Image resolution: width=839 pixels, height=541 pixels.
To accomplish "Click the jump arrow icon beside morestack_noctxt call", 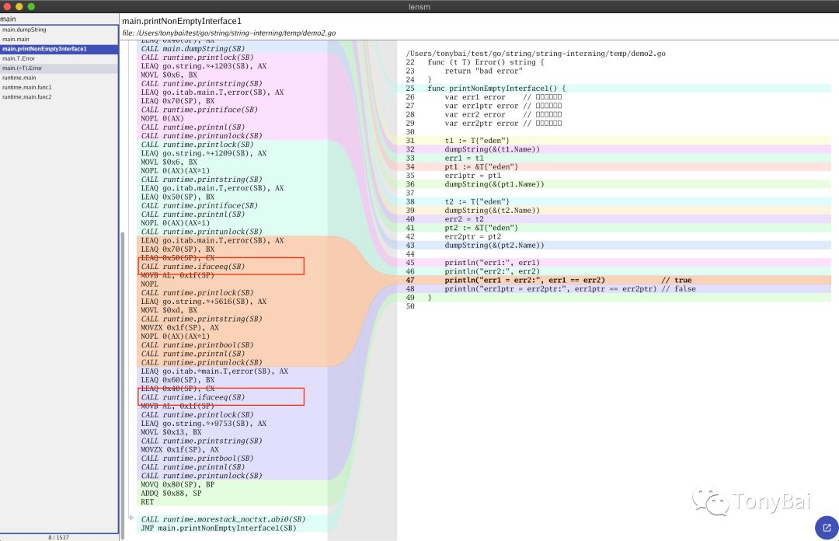I will click(131, 518).
